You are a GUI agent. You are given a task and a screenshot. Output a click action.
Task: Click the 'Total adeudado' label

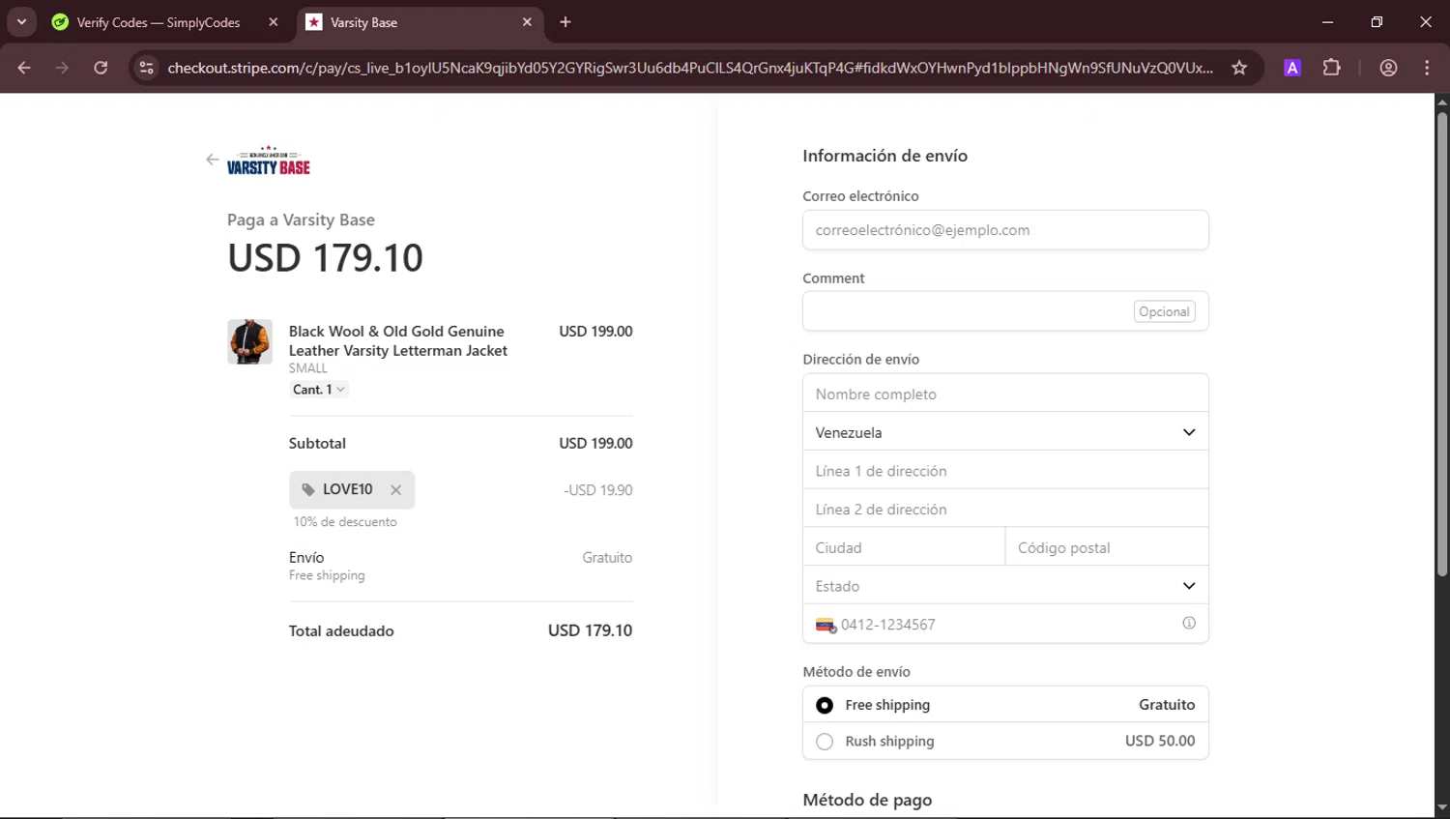click(341, 631)
